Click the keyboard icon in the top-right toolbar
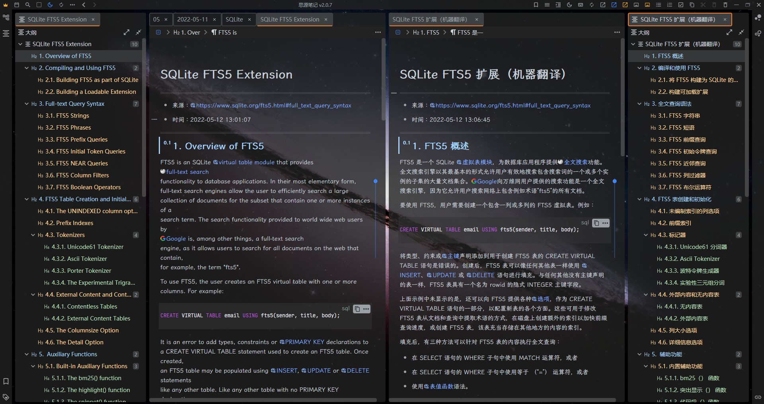 click(581, 5)
